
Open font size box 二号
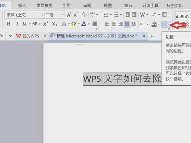coord(55,15)
